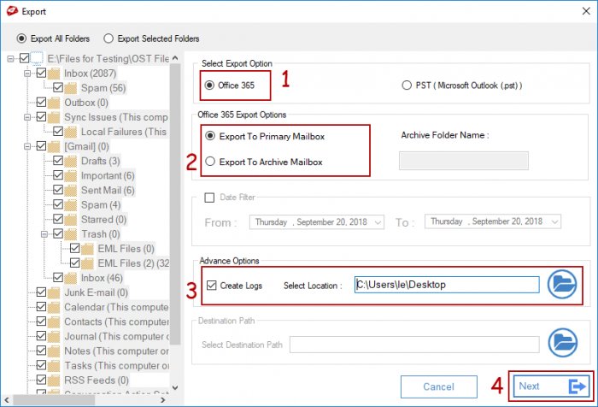Enable the Date Filter checkbox
The height and width of the screenshot is (407, 598).
pyautogui.click(x=209, y=198)
